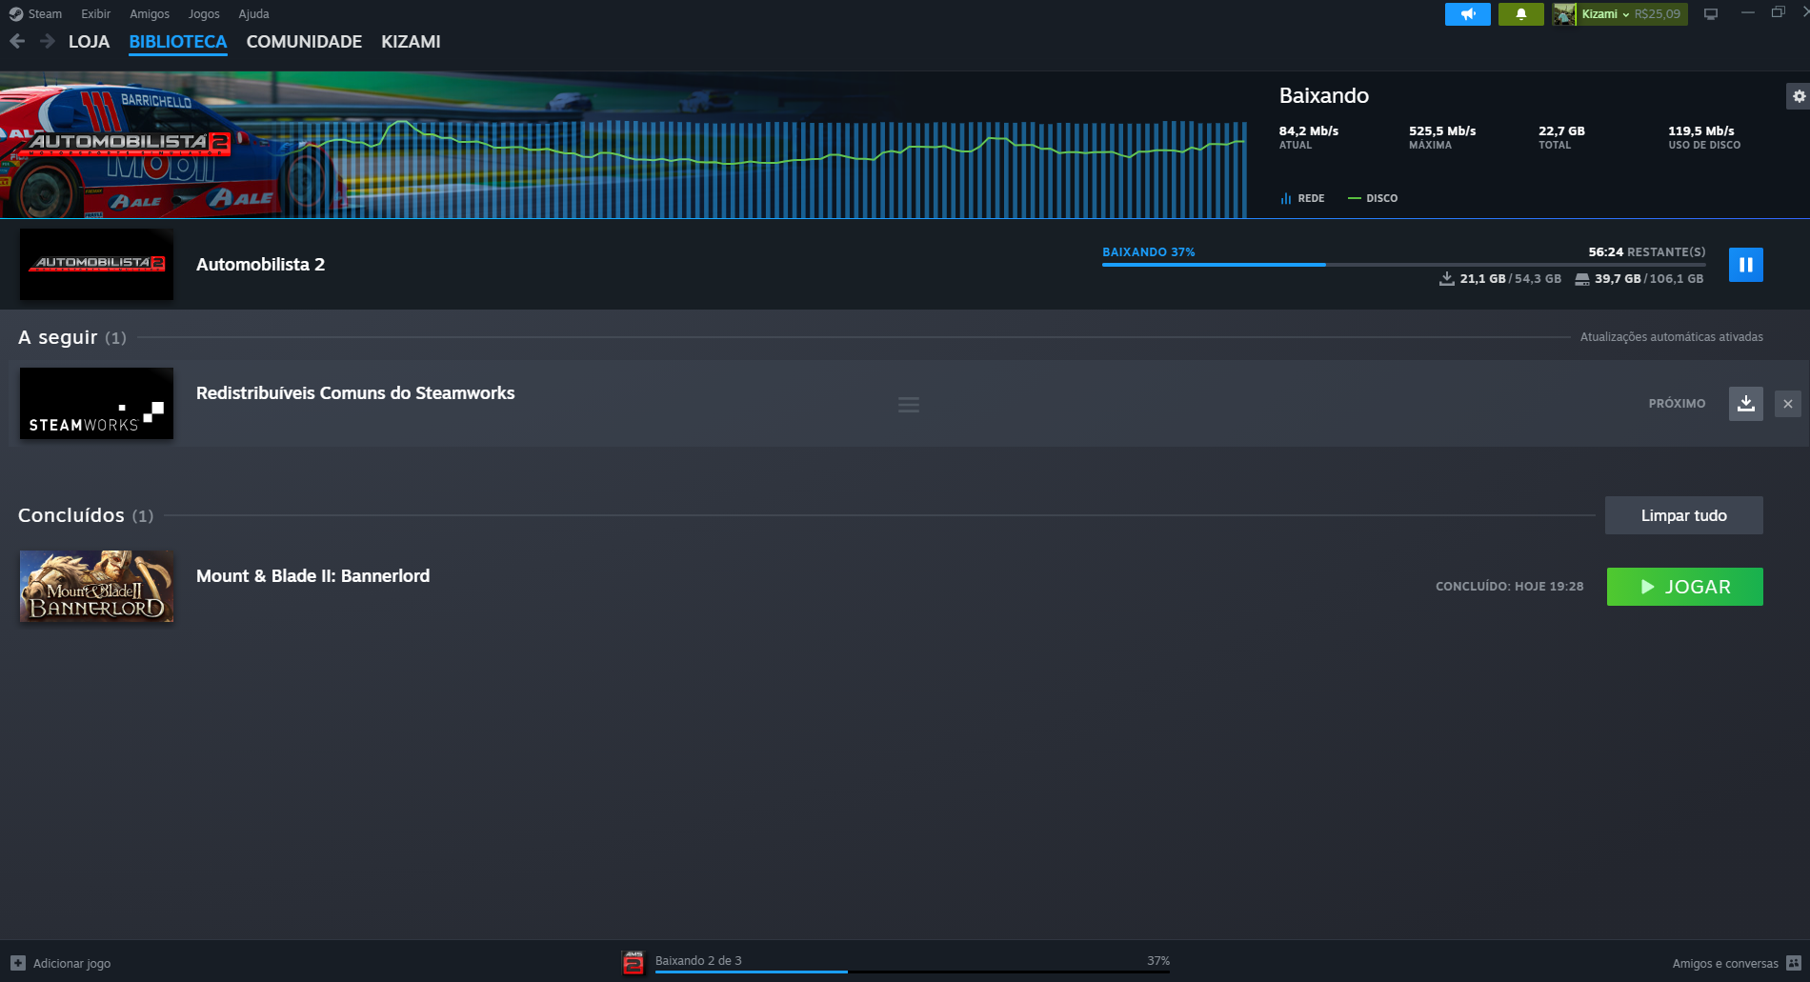Click Adicionar jogo label
The width and height of the screenshot is (1810, 982).
coord(71,964)
